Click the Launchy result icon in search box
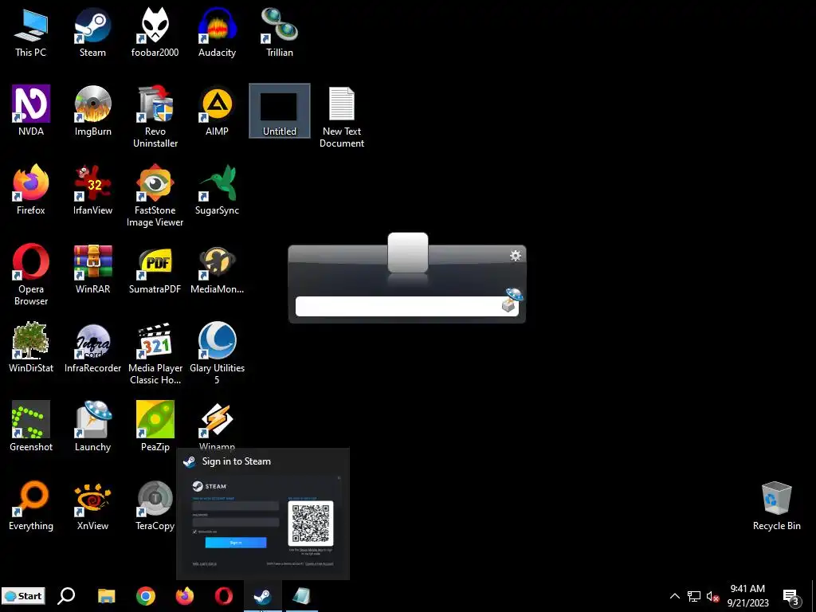816x612 pixels. click(511, 300)
